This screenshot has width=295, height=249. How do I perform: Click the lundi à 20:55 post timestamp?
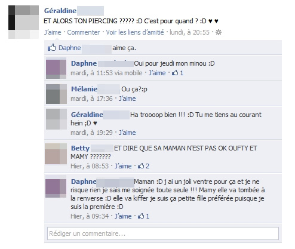pyautogui.click(x=189, y=32)
